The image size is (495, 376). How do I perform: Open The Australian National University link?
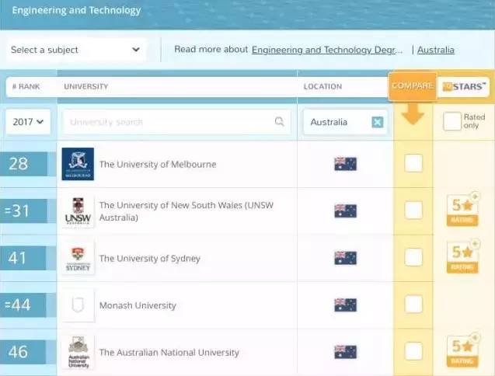click(169, 353)
